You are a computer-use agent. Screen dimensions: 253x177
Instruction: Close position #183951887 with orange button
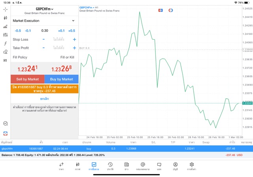(45, 89)
